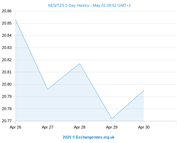Image resolution: width=177 pixels, height=143 pixels.
Task: Select the Apr 29 lowest point on the line
Action: pyautogui.click(x=112, y=119)
